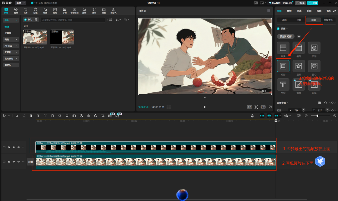Select the 爱心 (heart) mask shape
The height and width of the screenshot is (201, 338).
click(314, 66)
